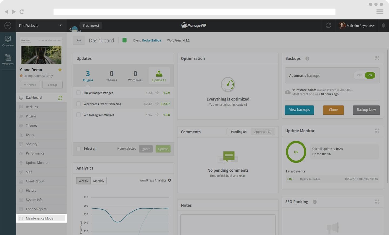Click the green Update button
Screen dimensions: 389x235
[x=163, y=149]
